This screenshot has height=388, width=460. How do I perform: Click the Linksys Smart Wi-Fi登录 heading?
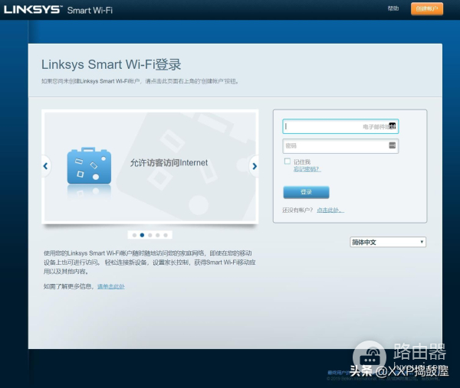tap(111, 65)
